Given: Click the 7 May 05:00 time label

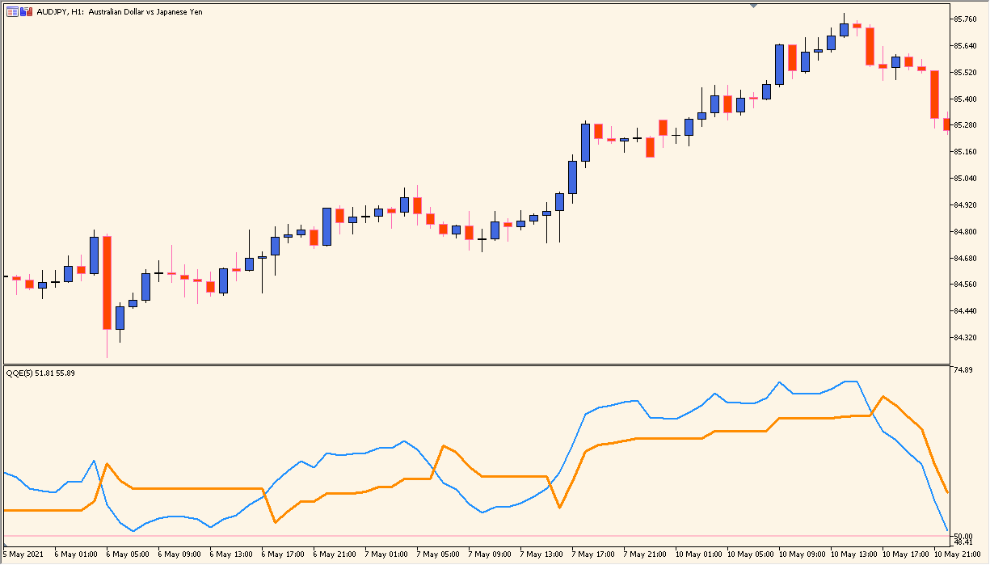Looking at the screenshot, I should (439, 554).
